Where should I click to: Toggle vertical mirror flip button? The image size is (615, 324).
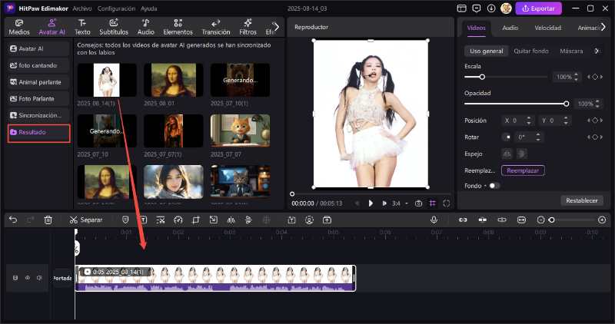(521, 154)
